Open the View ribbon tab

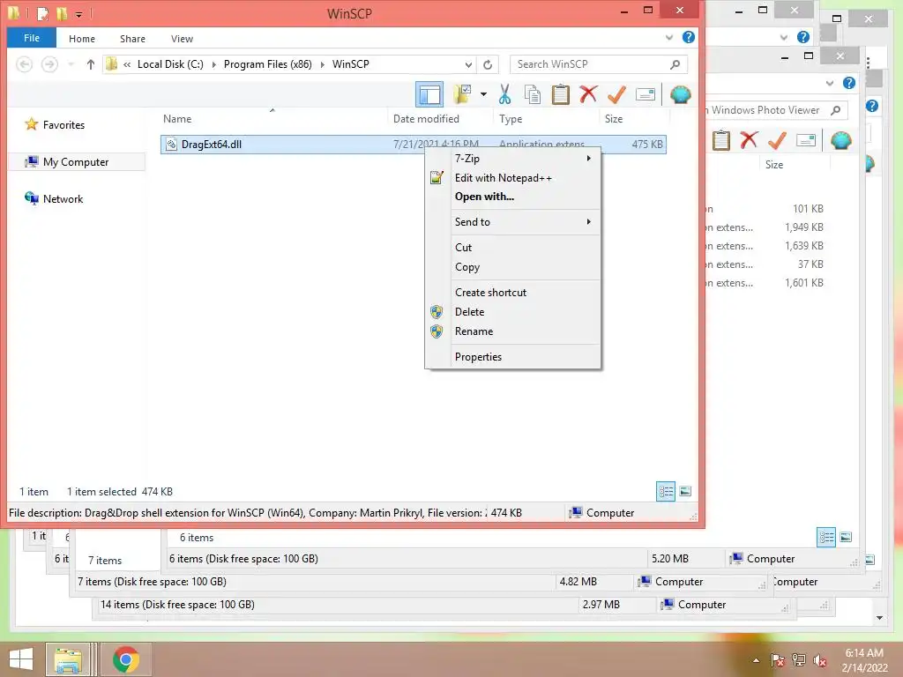point(182,39)
